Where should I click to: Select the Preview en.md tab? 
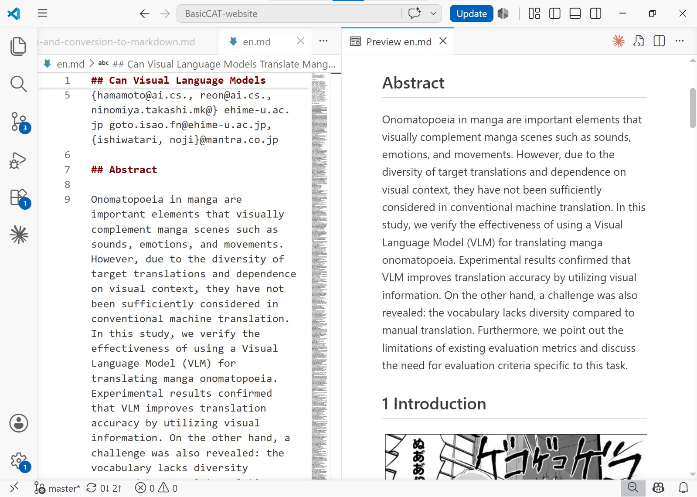click(x=399, y=42)
